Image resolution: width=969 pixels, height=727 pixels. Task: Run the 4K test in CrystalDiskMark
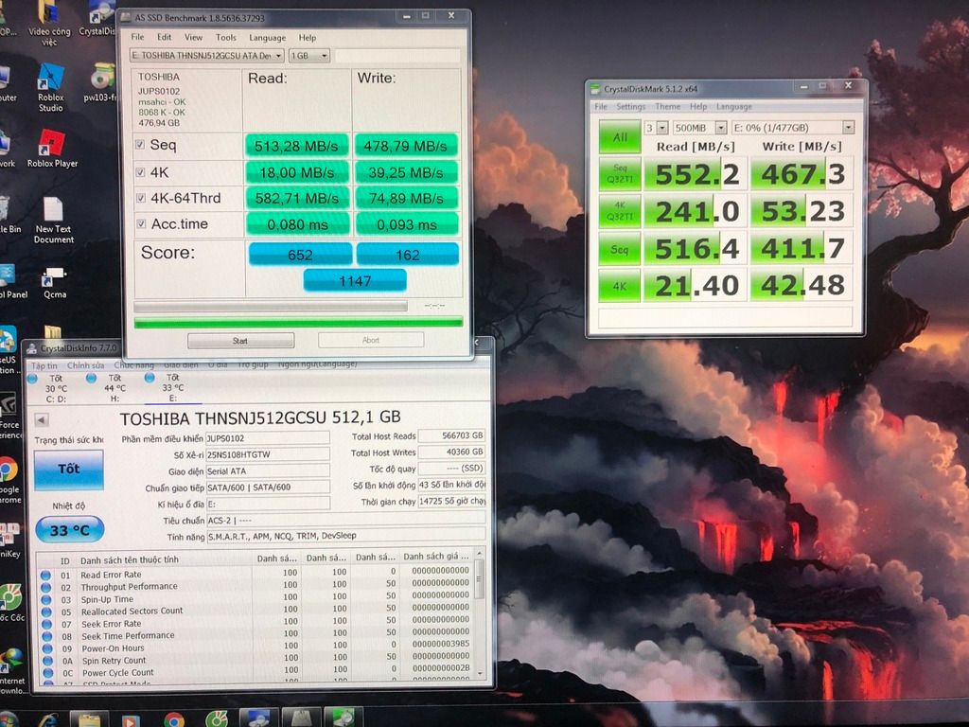click(x=620, y=286)
